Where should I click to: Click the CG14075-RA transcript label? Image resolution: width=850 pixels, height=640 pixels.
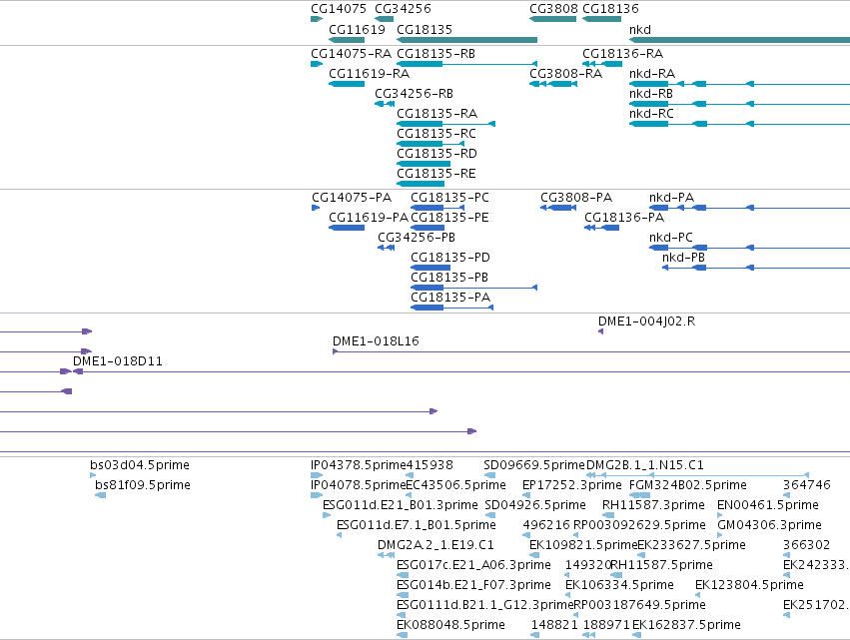(x=351, y=54)
